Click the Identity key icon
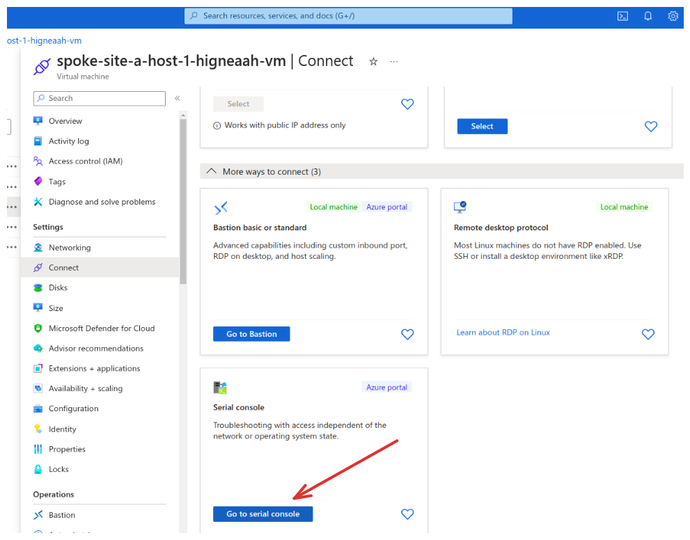 pos(38,429)
